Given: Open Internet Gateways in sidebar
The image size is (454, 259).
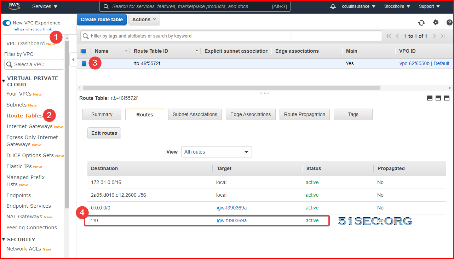Looking at the screenshot, I should 29,126.
